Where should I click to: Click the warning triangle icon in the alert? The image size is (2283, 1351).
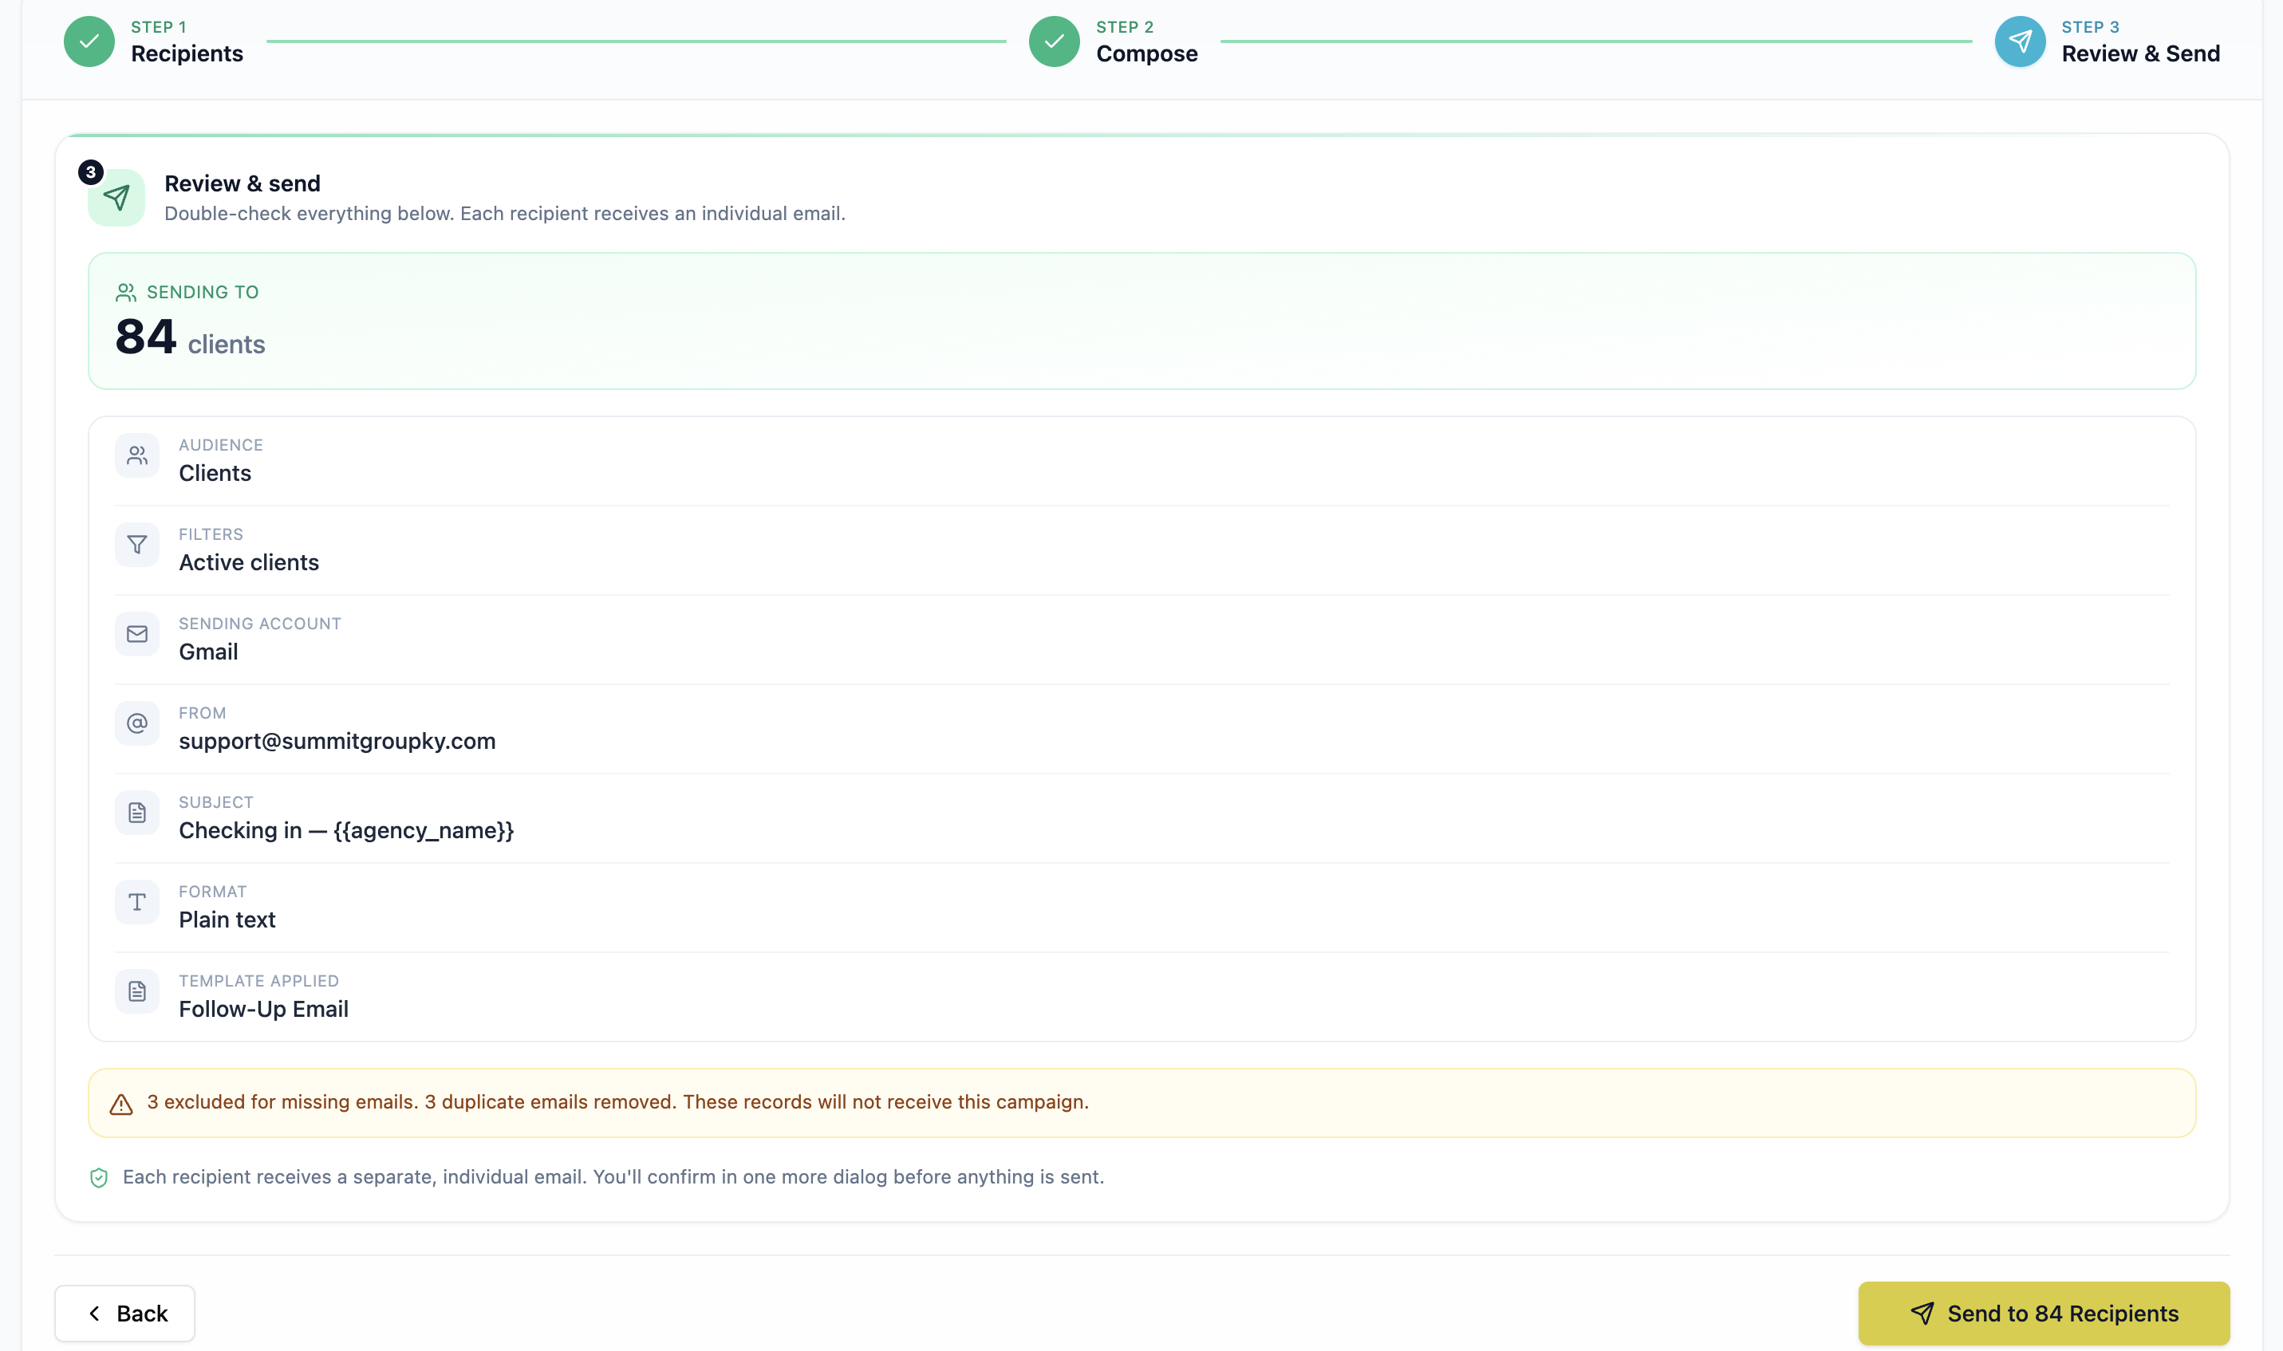121,1105
